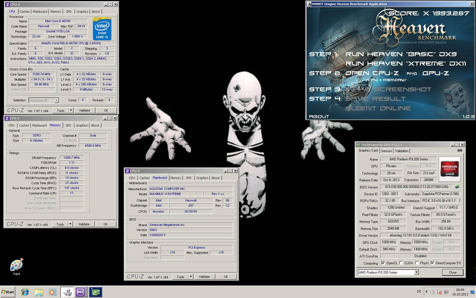Toggle the OpenCL checkbox
The width and height of the screenshot is (476, 298).
(383, 263)
